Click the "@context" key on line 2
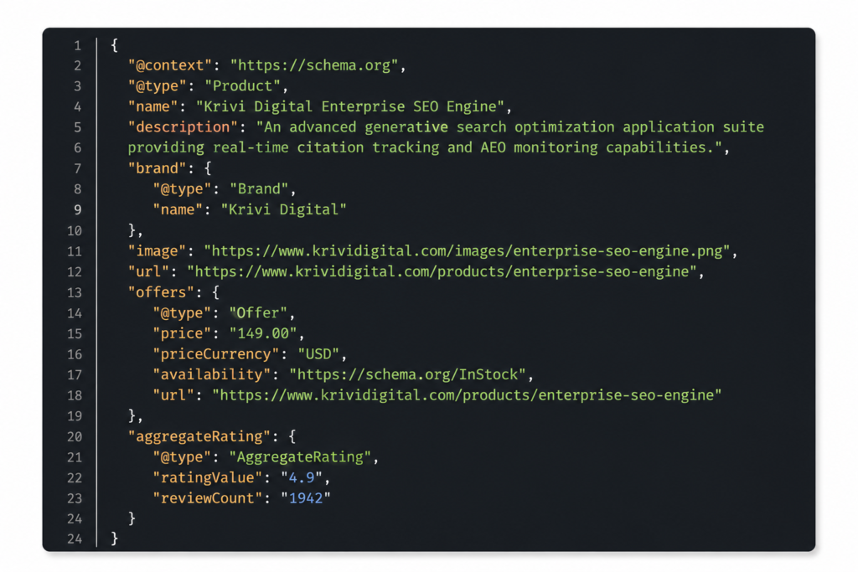This screenshot has height=572, width=858. [x=169, y=65]
